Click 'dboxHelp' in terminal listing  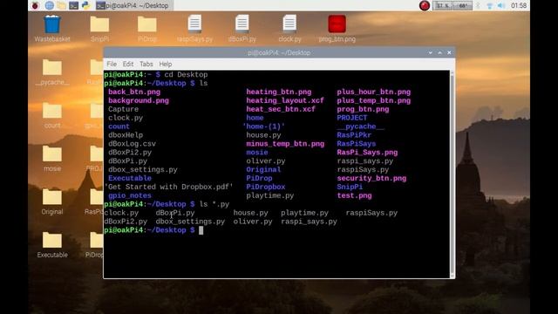(x=126, y=135)
